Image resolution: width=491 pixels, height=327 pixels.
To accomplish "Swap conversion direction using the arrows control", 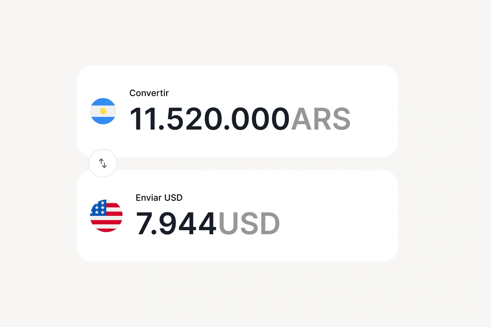I will 102,163.
